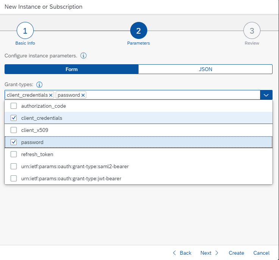Click Create button
This screenshot has width=279, height=260.
236,253
